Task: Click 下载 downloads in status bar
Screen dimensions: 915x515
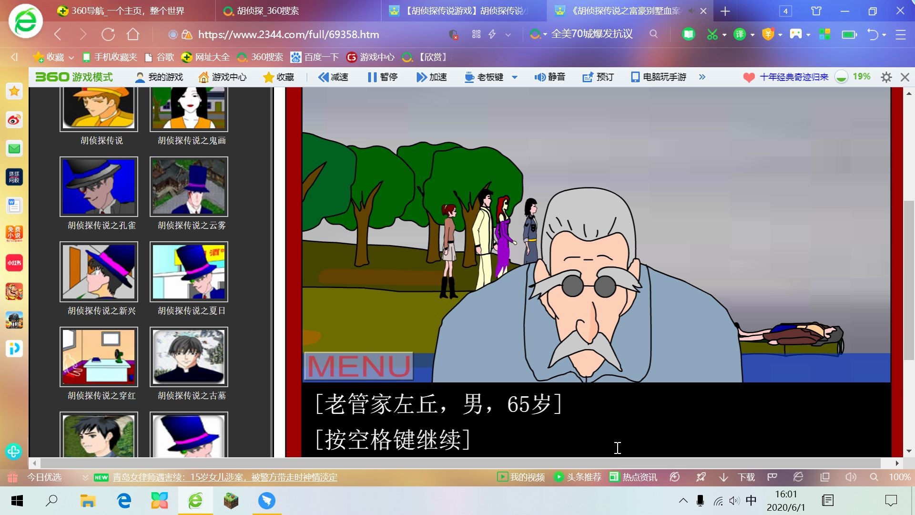Action: [x=737, y=477]
